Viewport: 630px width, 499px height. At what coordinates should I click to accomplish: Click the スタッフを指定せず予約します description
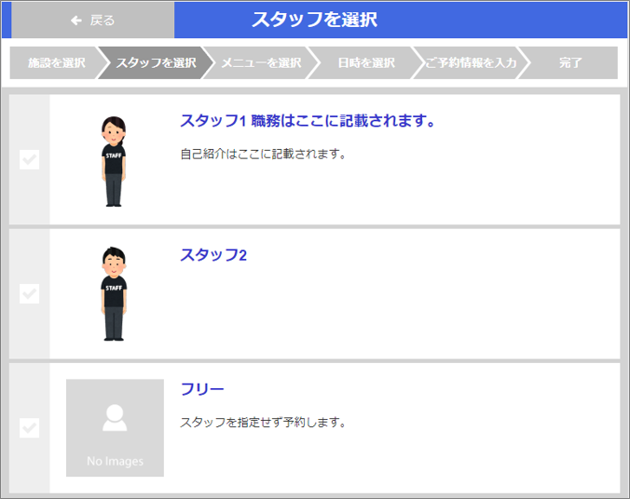263,423
